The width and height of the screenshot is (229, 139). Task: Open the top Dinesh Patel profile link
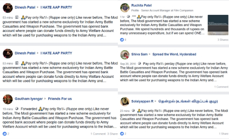25,7
